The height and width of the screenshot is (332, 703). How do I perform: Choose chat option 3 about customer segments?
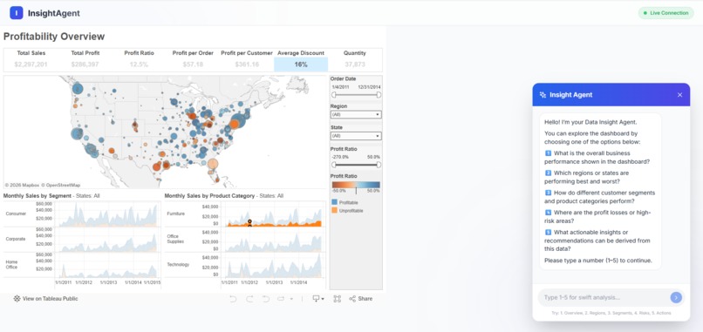(600, 197)
